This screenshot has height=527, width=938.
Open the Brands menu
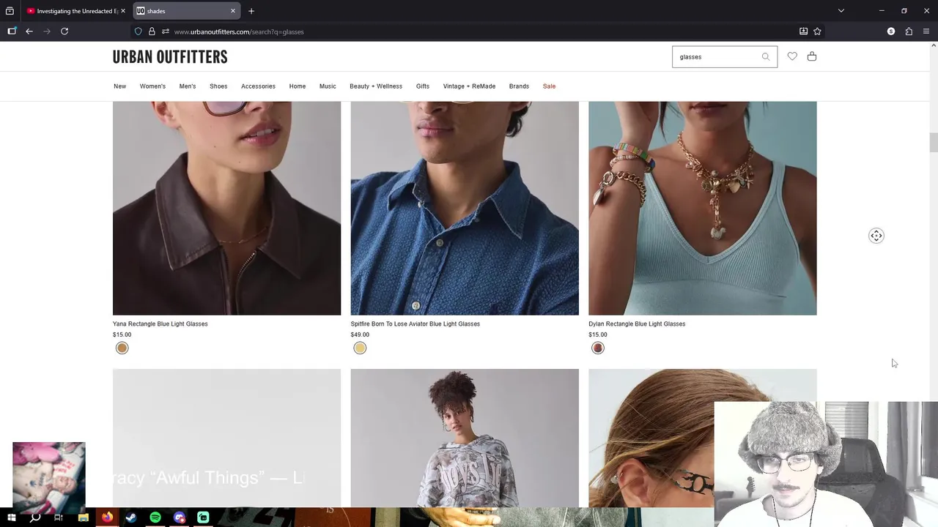(519, 86)
